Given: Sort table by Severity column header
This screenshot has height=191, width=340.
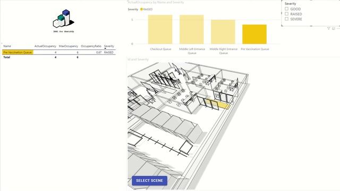Looking at the screenshot, I should click(x=109, y=46).
